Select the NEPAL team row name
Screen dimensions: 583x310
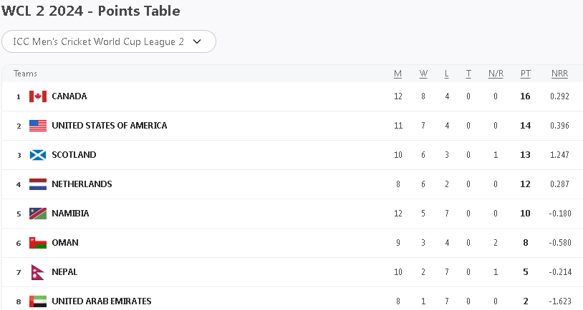tap(64, 272)
